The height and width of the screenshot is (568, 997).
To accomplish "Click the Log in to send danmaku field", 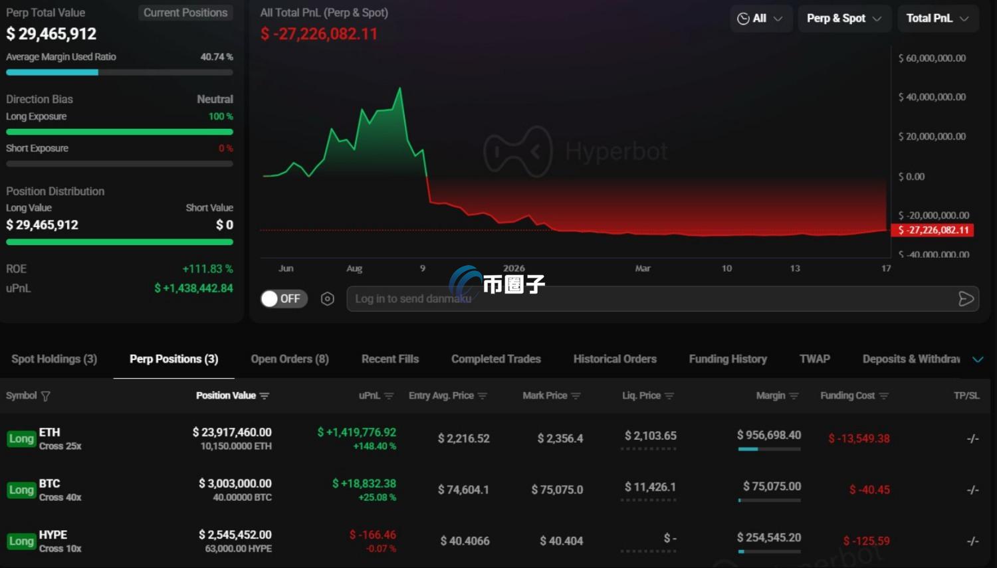I will [x=651, y=299].
